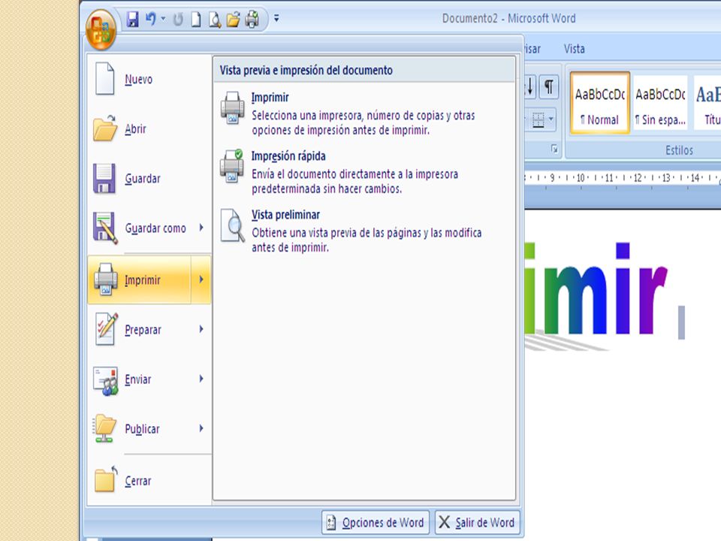Click Enviar in the Office menu
Viewport: 721px width, 541px height.
[x=140, y=379]
